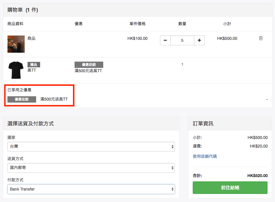
Task: Open the black T-shirt gift thumbnail
Action: click(x=16, y=70)
